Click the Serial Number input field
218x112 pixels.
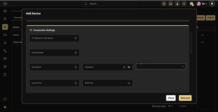pos(54,52)
